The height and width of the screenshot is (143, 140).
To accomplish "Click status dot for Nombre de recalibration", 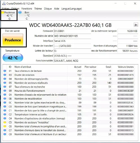I will [5, 99].
